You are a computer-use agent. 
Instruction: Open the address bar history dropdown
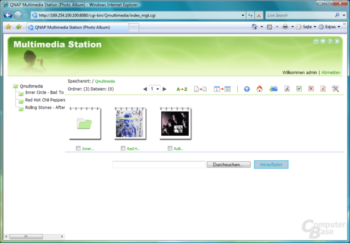tap(243, 15)
